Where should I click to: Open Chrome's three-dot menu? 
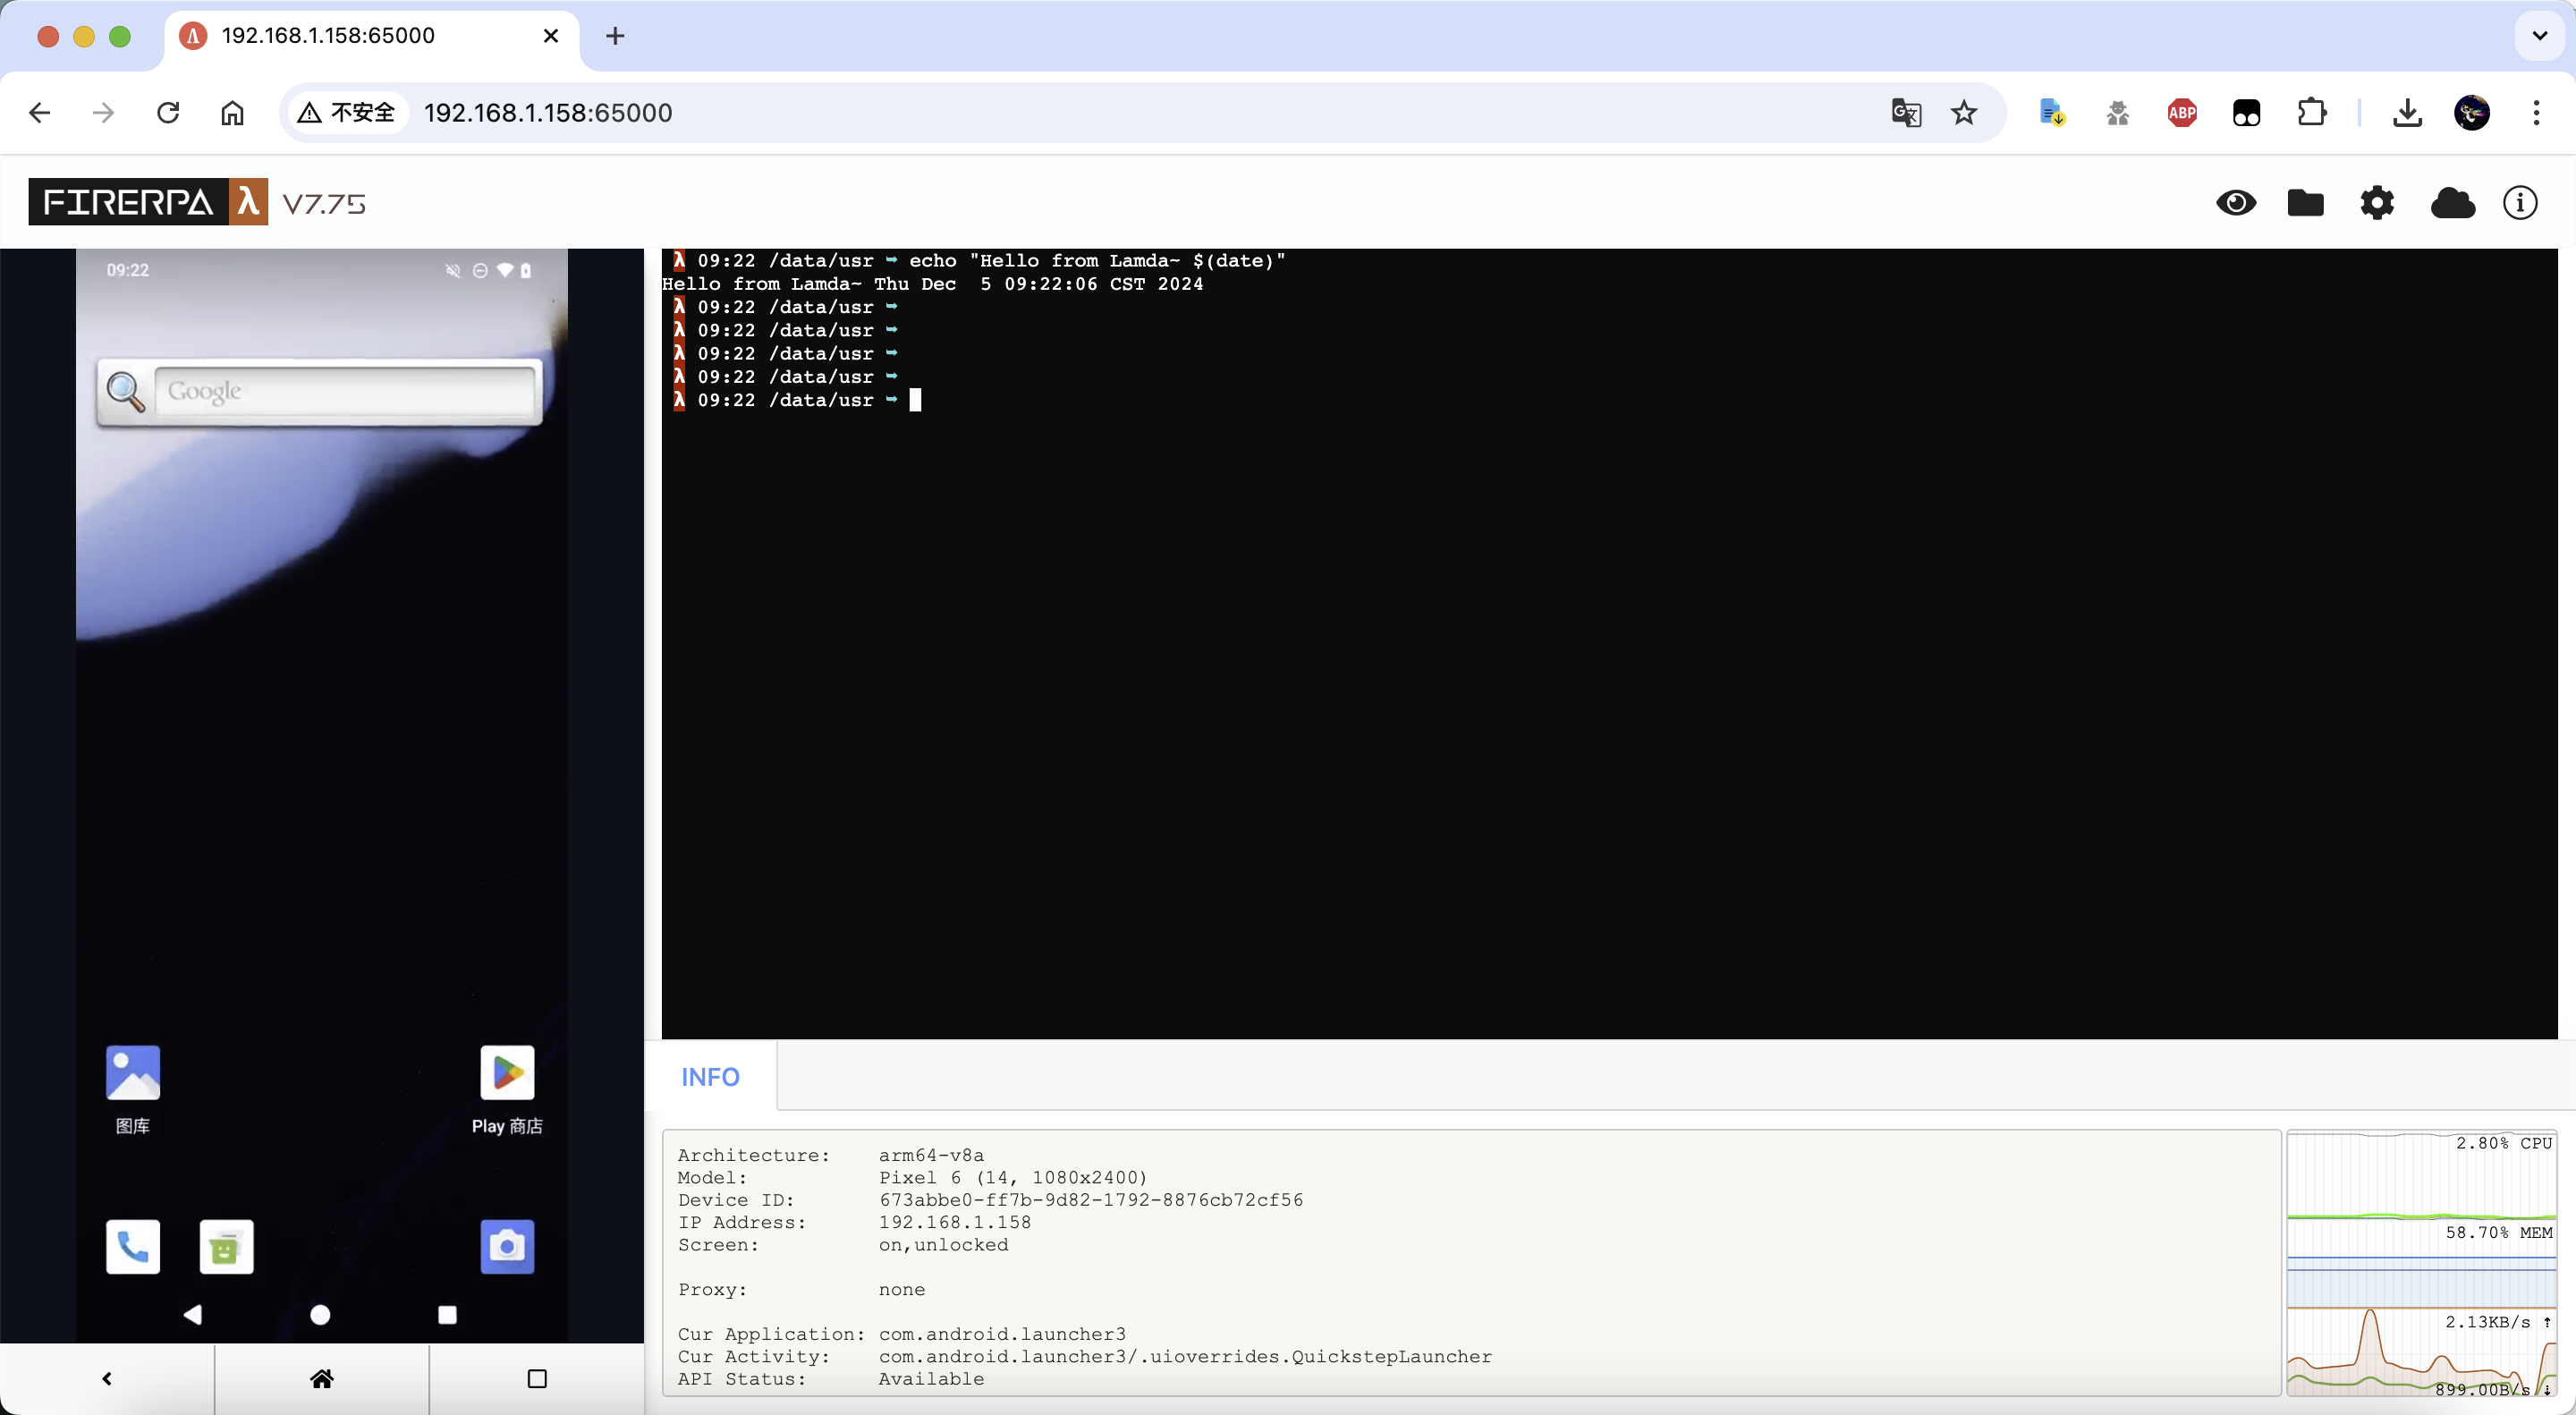click(2537, 112)
